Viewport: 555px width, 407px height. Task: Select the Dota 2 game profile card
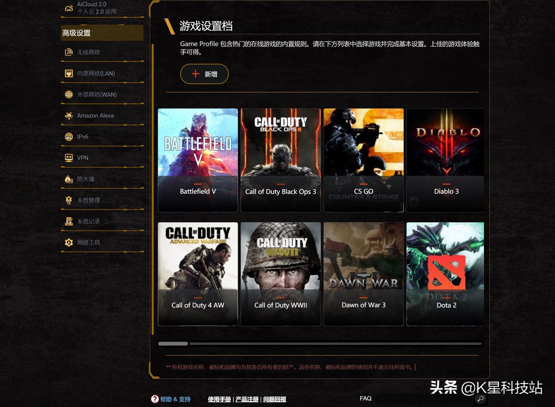click(445, 274)
